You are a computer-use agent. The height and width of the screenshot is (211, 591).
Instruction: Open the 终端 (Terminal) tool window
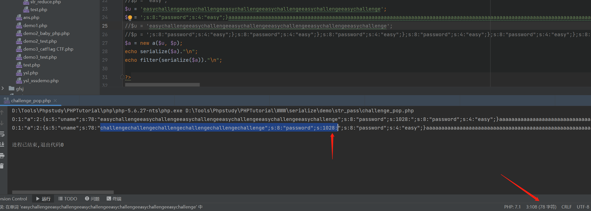[x=114, y=199]
